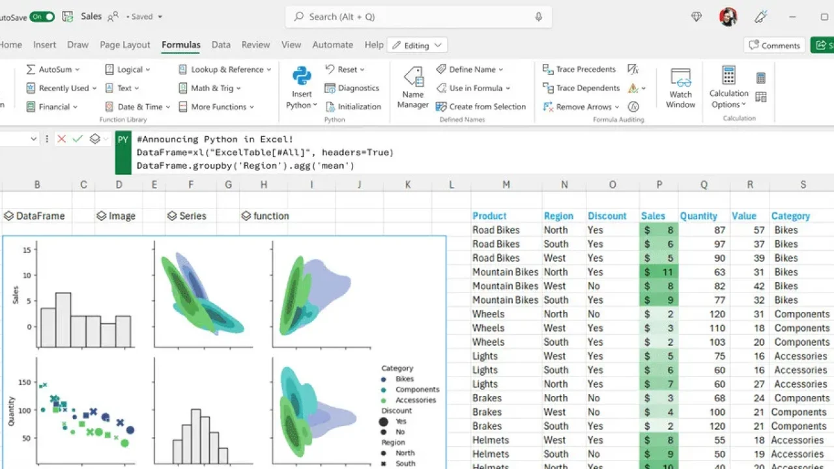Click the microphone icon in search bar
Image resolution: width=834 pixels, height=469 pixels.
[539, 17]
